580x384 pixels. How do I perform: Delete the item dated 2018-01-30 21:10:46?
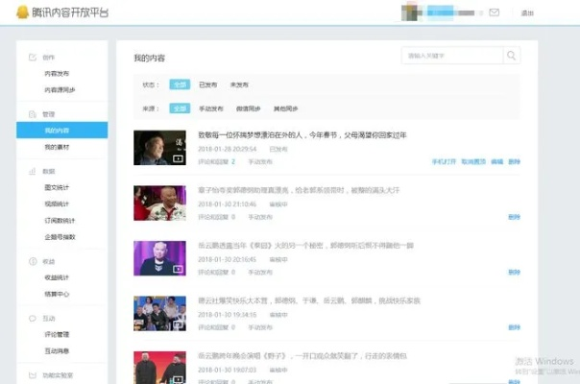pyautogui.click(x=514, y=217)
